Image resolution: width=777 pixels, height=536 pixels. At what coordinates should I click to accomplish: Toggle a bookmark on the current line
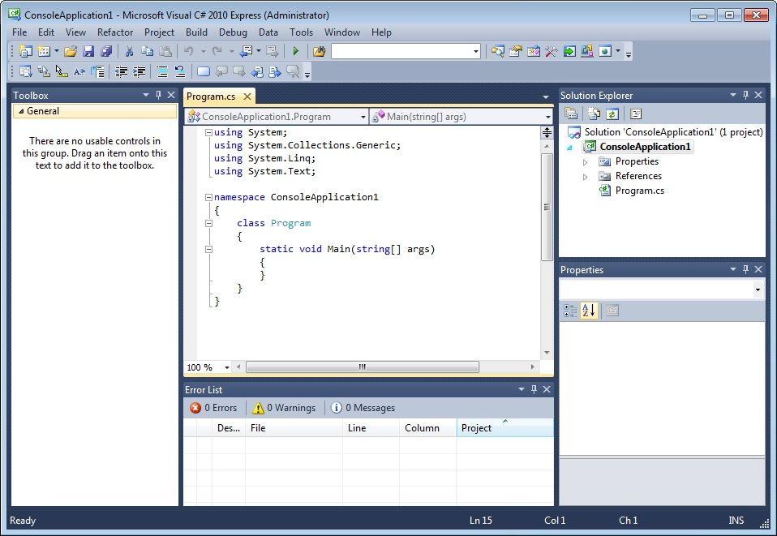[203, 72]
